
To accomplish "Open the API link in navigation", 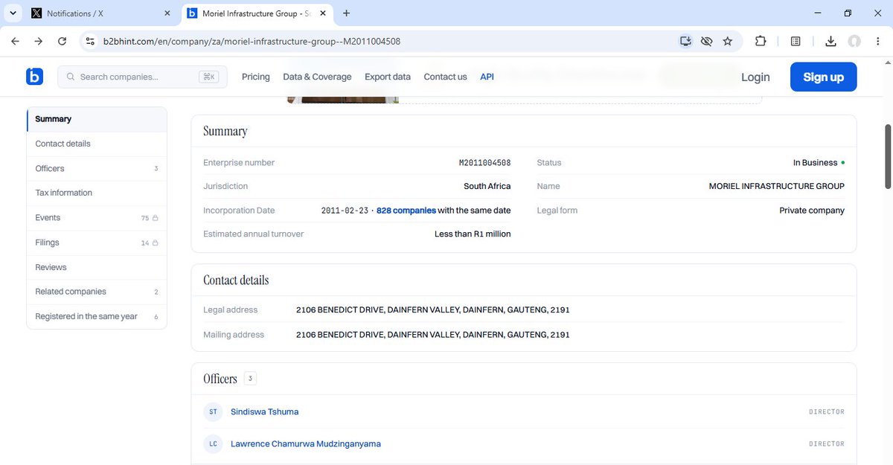I will 487,77.
